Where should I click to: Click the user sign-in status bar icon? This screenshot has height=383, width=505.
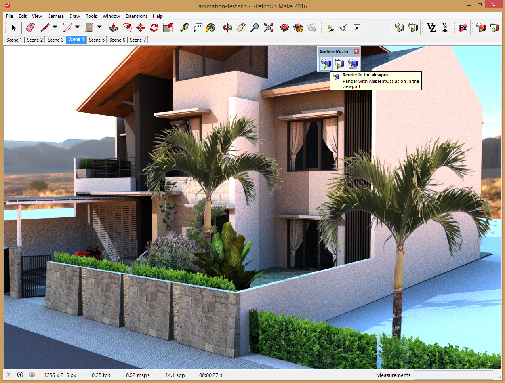tap(32, 375)
